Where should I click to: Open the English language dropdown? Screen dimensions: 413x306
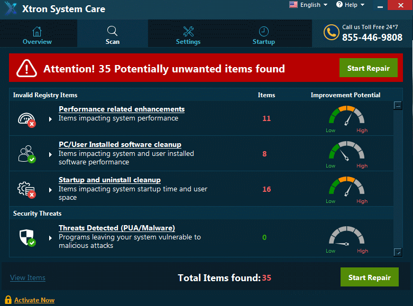(308, 5)
